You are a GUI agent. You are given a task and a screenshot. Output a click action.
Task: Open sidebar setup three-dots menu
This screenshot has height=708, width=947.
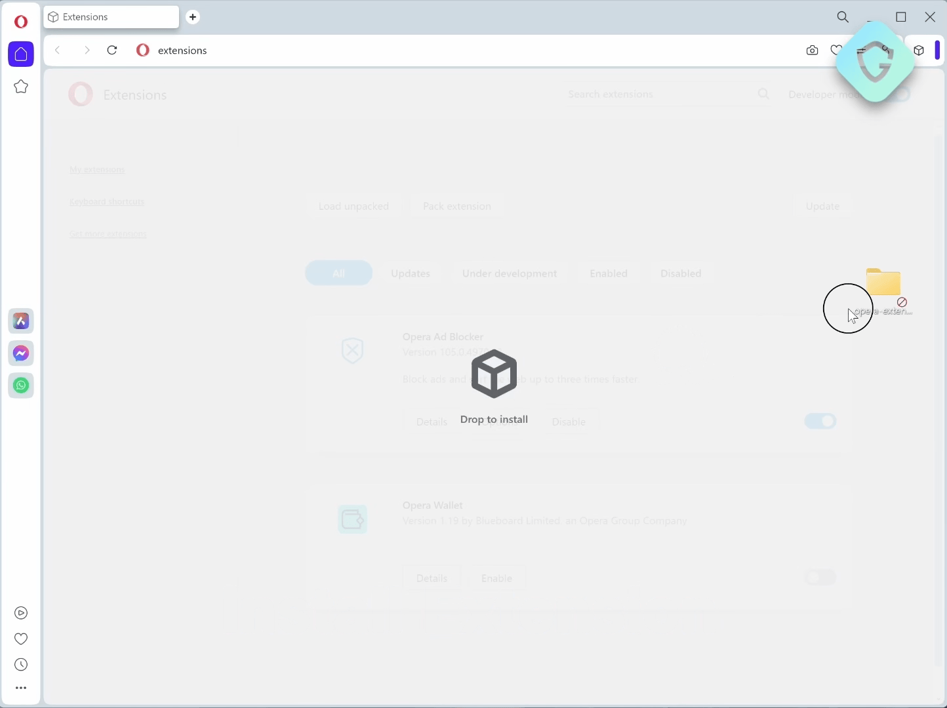(x=21, y=689)
